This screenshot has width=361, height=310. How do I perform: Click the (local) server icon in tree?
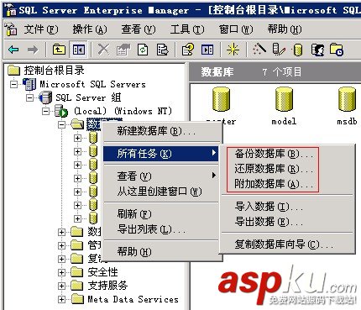[60, 111]
